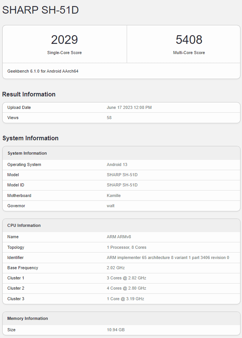Screen dimensions: 242x338
Task: Click the Upload Date label
Action: coord(19,107)
